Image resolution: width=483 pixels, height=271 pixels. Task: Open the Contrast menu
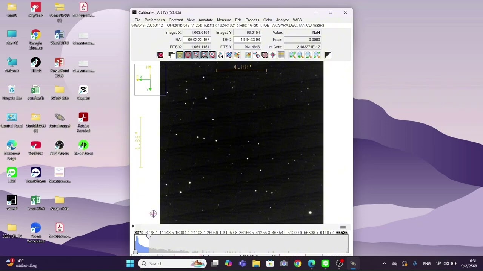(x=176, y=20)
